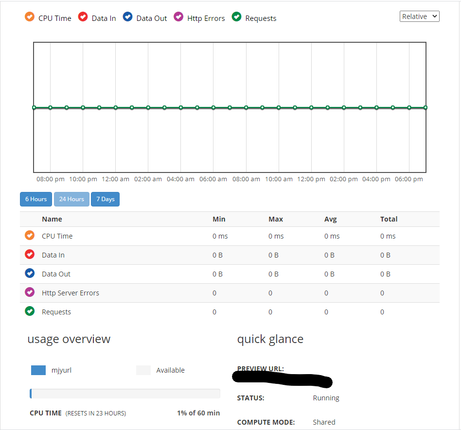Click the mjyurl legend swatch
The height and width of the screenshot is (430, 461).
(38, 370)
